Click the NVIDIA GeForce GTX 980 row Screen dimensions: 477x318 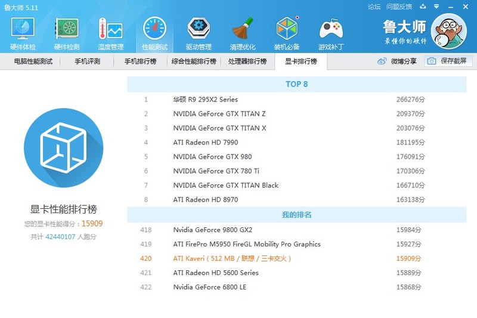pos(296,157)
